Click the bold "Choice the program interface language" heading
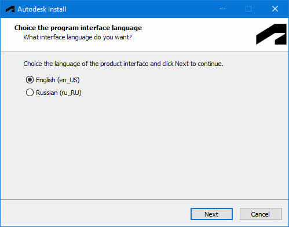Screen dimensions: 289x227 tap(78, 28)
